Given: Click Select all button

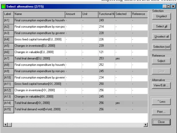Looking at the screenshot, I should pos(161,26).
